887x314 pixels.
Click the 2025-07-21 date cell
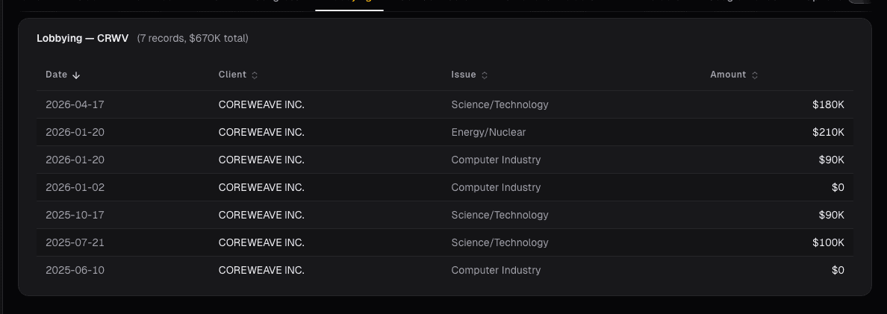(x=75, y=243)
